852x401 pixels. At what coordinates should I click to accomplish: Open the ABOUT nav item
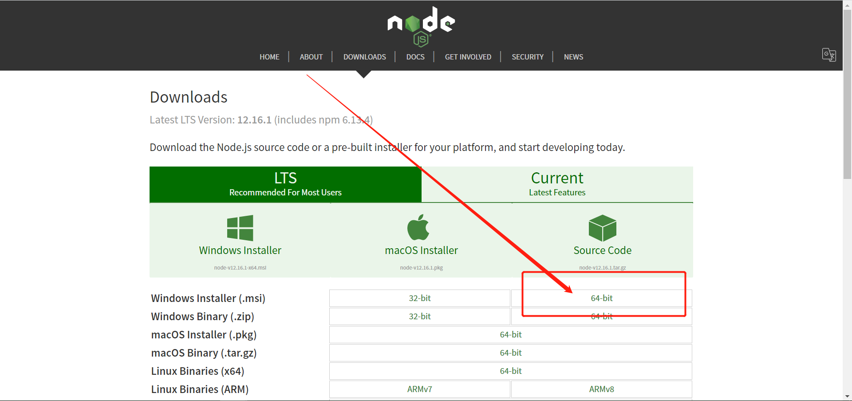pos(311,57)
